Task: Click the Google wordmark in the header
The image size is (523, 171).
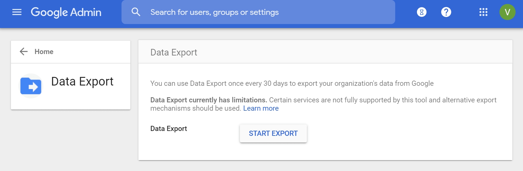Action: click(49, 12)
